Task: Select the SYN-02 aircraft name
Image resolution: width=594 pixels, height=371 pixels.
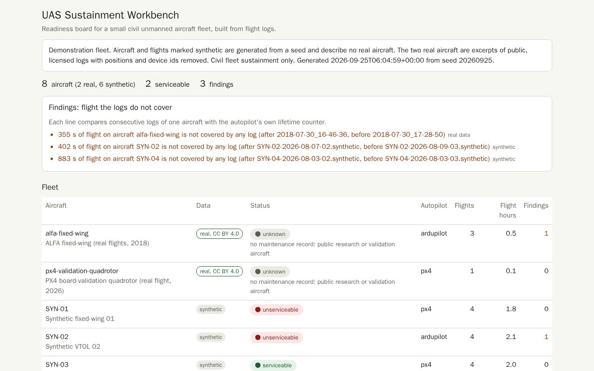Action: coord(57,337)
